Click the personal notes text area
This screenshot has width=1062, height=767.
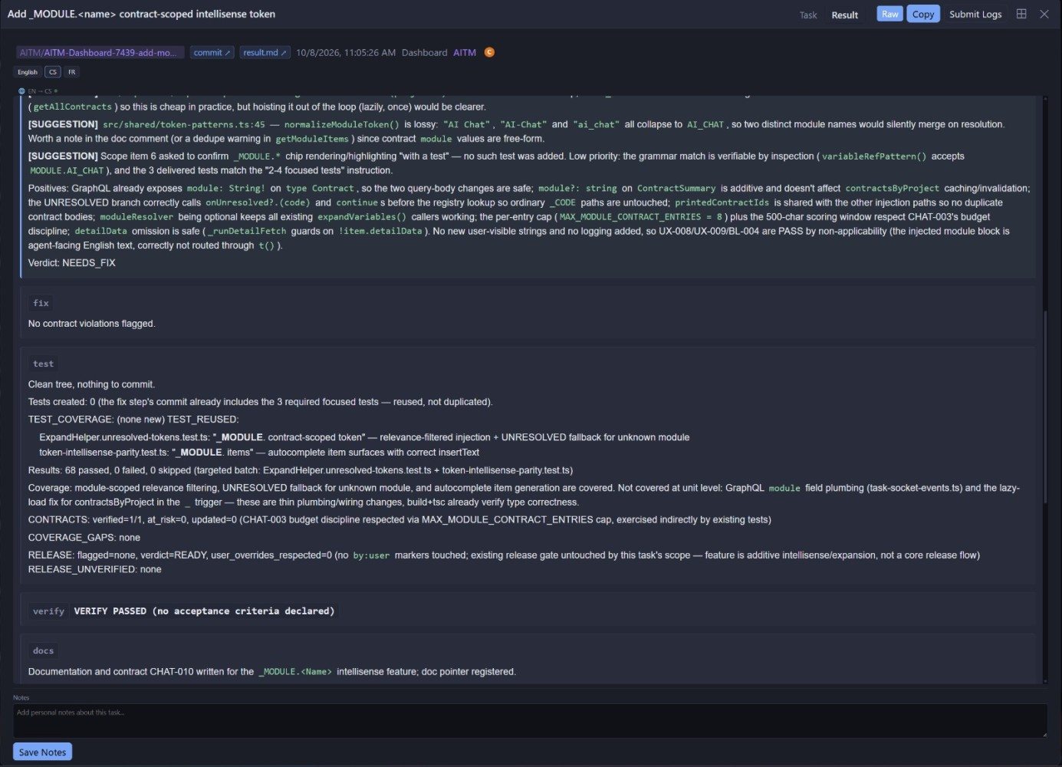530,720
